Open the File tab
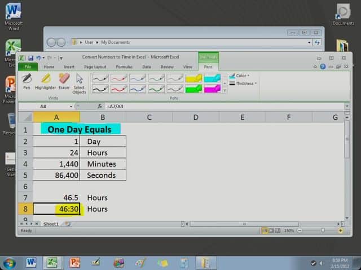Viewport: 361px width, 270px height. coord(28,67)
